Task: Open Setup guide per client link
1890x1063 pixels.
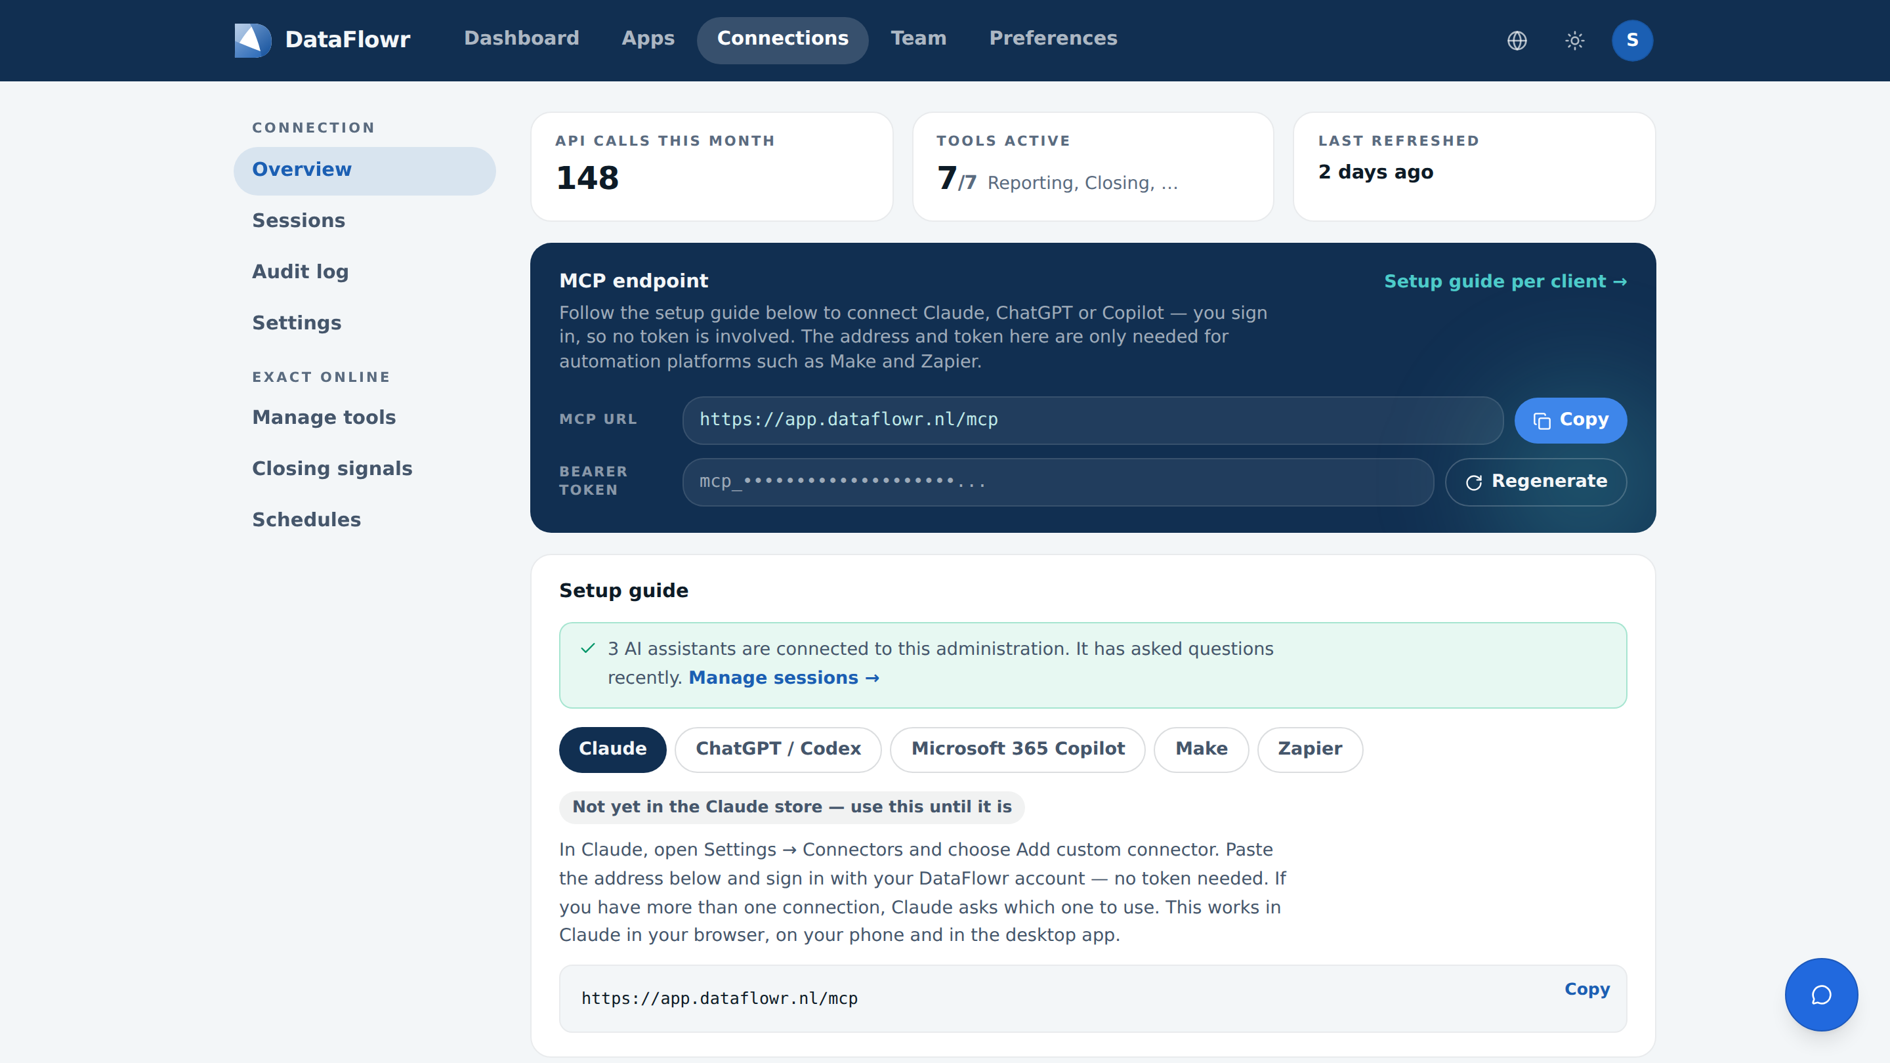Action: (x=1505, y=281)
